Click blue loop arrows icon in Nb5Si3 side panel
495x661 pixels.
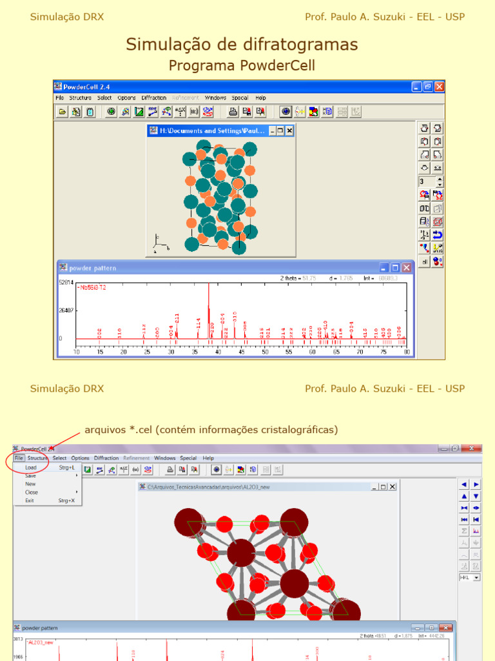pyautogui.click(x=438, y=235)
